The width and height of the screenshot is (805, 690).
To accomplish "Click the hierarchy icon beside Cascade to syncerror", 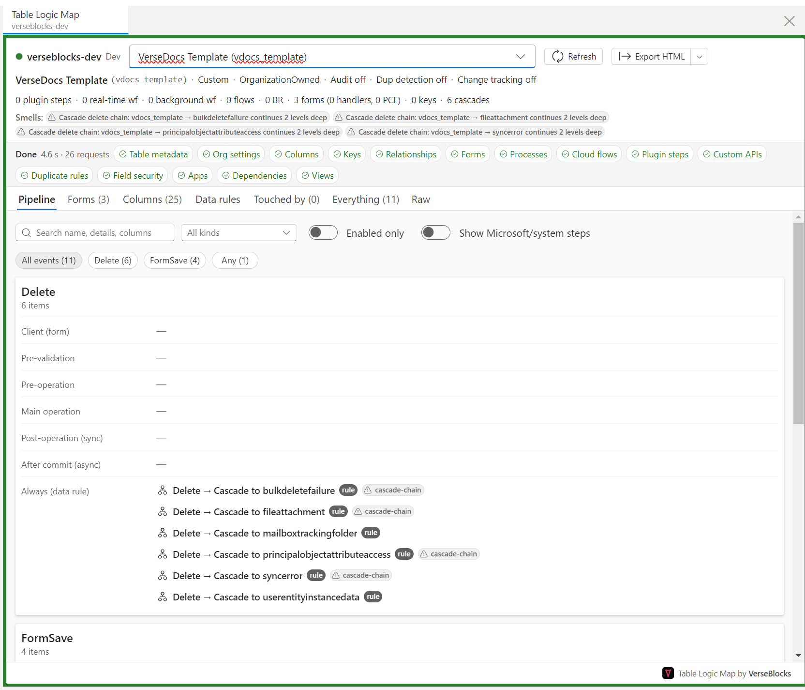I will (163, 576).
